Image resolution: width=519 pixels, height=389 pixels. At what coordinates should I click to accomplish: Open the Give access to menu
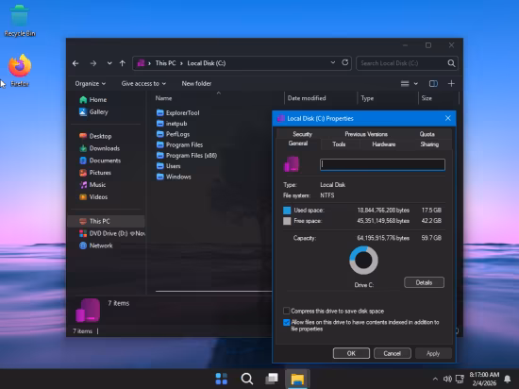tap(143, 84)
